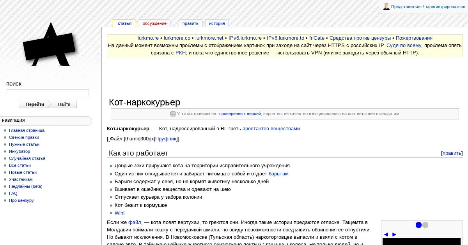Open «Средства против цензуры» link

click(360, 38)
